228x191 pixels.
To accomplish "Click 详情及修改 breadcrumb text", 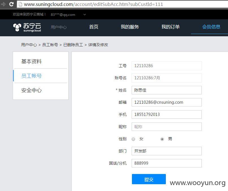I will coord(98,45).
